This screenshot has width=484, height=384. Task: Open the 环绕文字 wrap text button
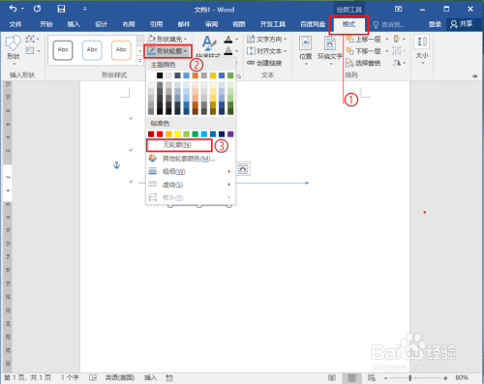[x=330, y=50]
